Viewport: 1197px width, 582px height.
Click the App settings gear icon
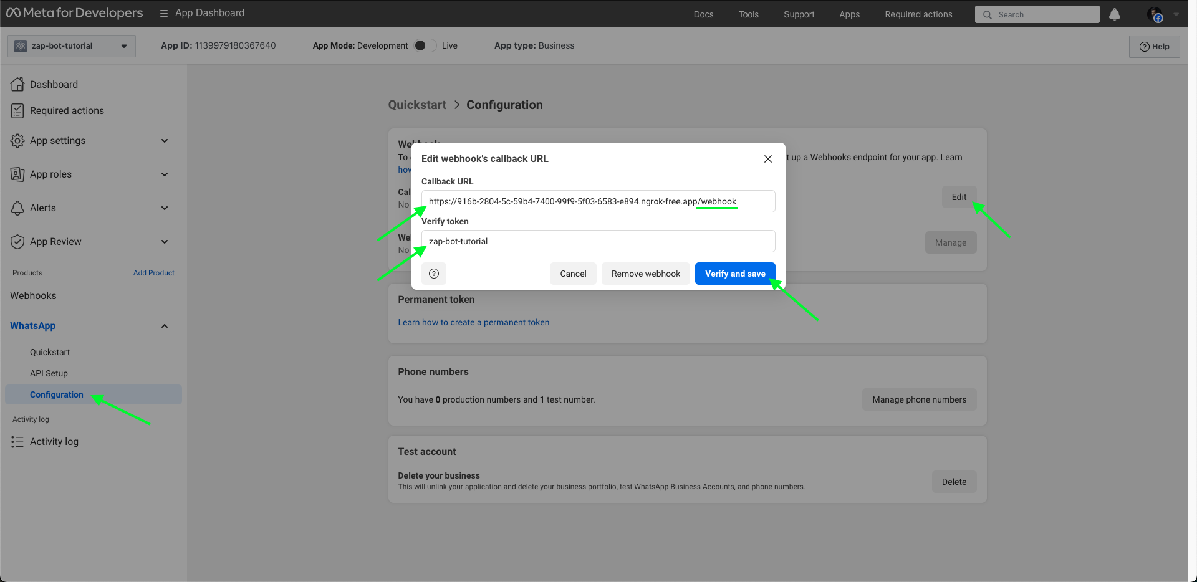pos(17,141)
